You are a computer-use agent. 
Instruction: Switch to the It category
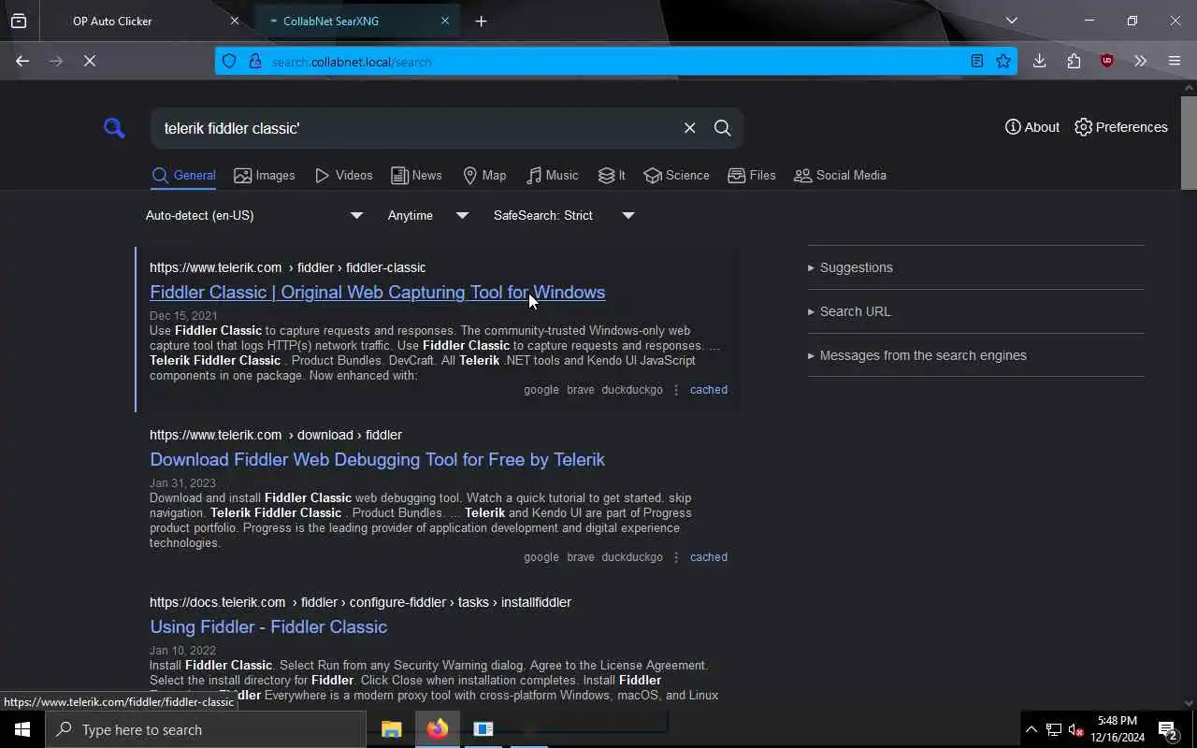click(612, 175)
